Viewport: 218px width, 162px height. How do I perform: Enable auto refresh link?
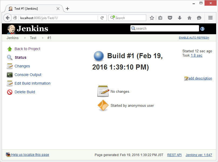pos(194,38)
